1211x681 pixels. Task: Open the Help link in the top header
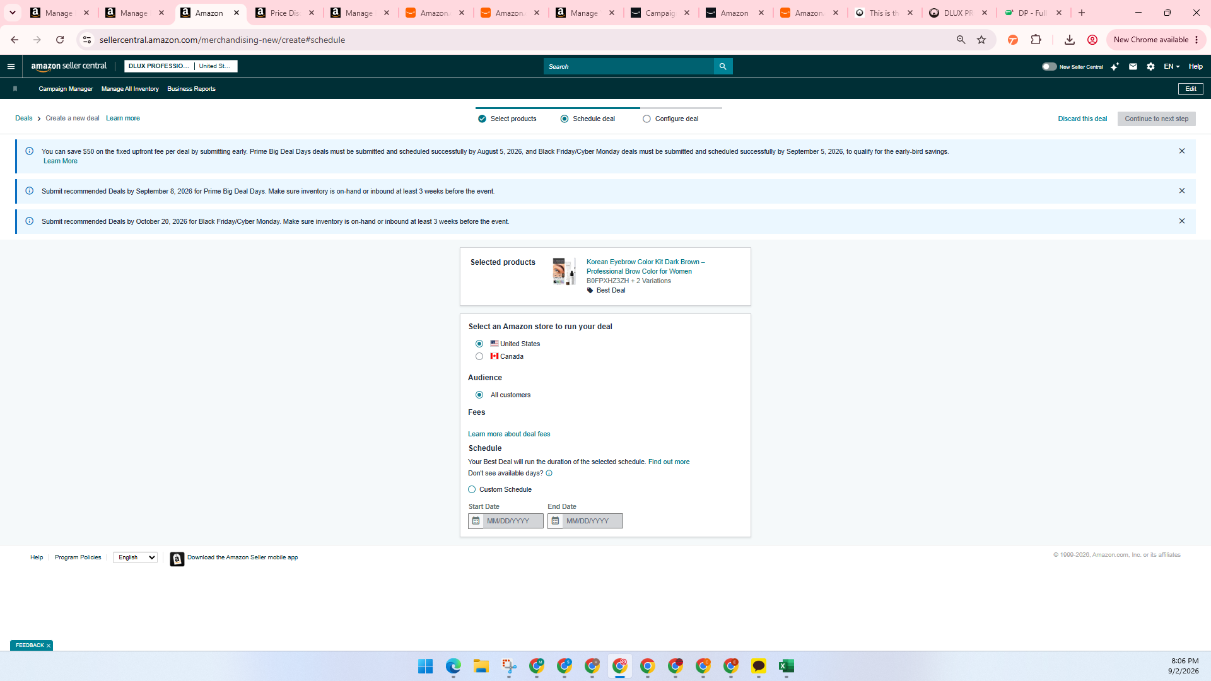pyautogui.click(x=1195, y=66)
